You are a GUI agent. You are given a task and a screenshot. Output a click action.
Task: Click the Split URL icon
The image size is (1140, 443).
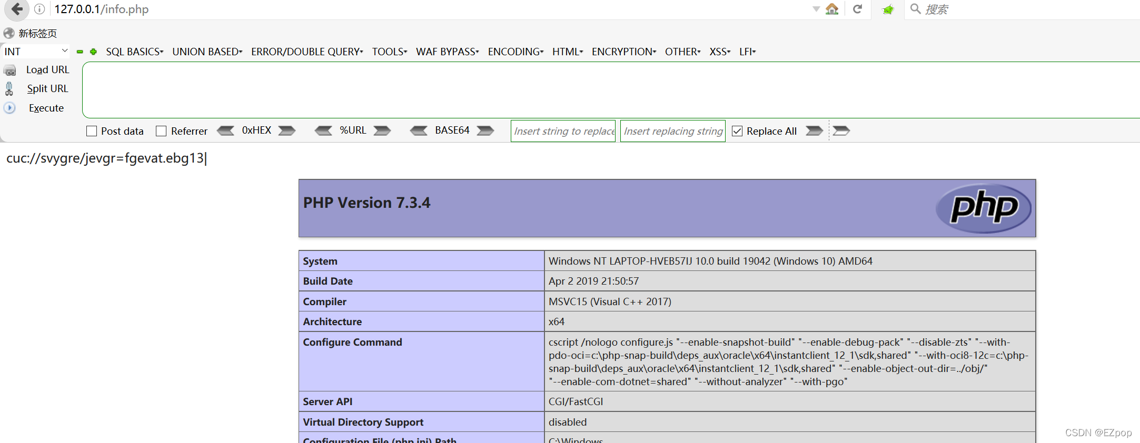tap(9, 88)
